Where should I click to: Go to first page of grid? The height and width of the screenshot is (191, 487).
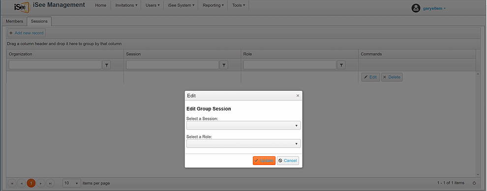click(12, 183)
